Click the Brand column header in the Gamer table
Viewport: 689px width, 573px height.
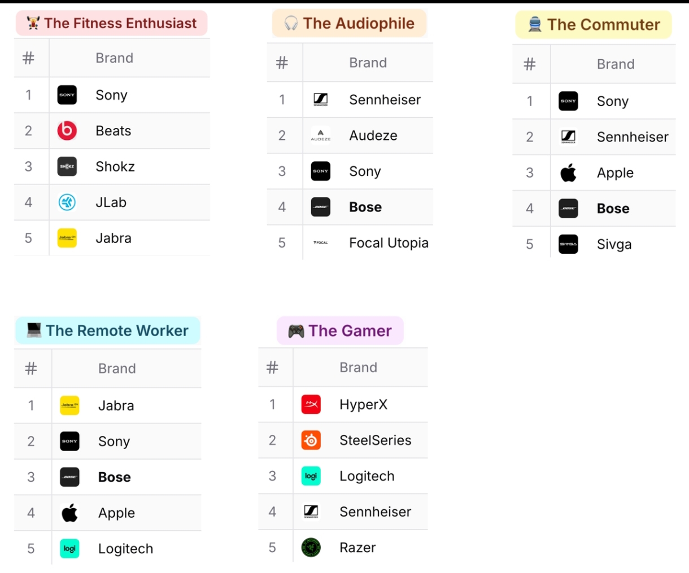[x=358, y=368]
